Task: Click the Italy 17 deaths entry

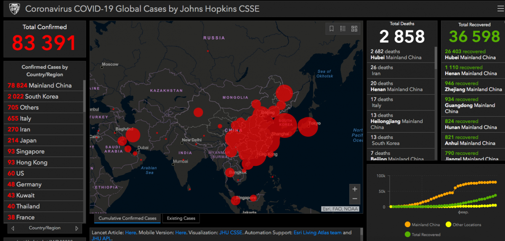Action: [401, 102]
